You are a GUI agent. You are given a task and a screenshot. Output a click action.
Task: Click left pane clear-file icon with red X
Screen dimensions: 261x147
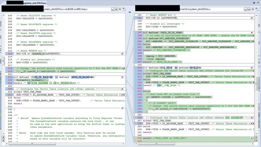(124, 9)
